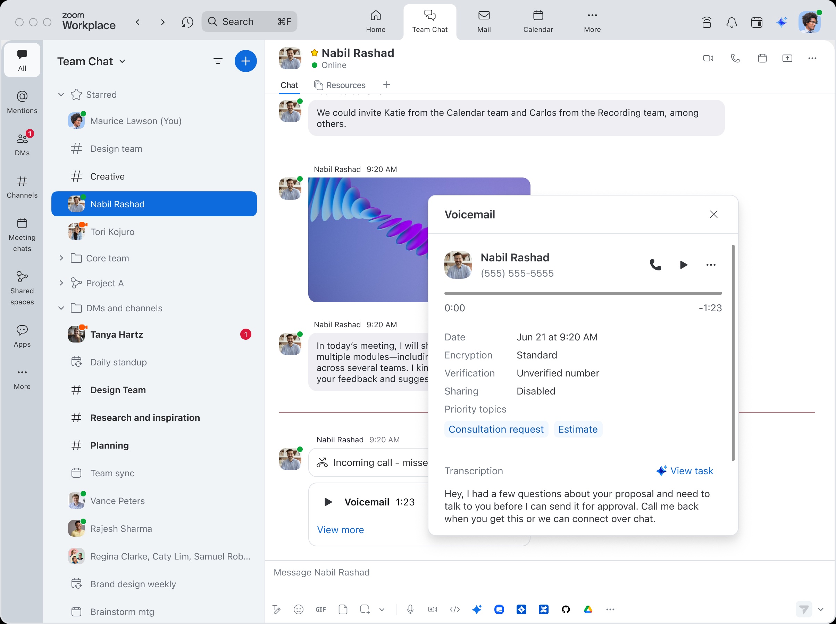The image size is (836, 624).
Task: Open history clock icon
Action: pyautogui.click(x=187, y=22)
